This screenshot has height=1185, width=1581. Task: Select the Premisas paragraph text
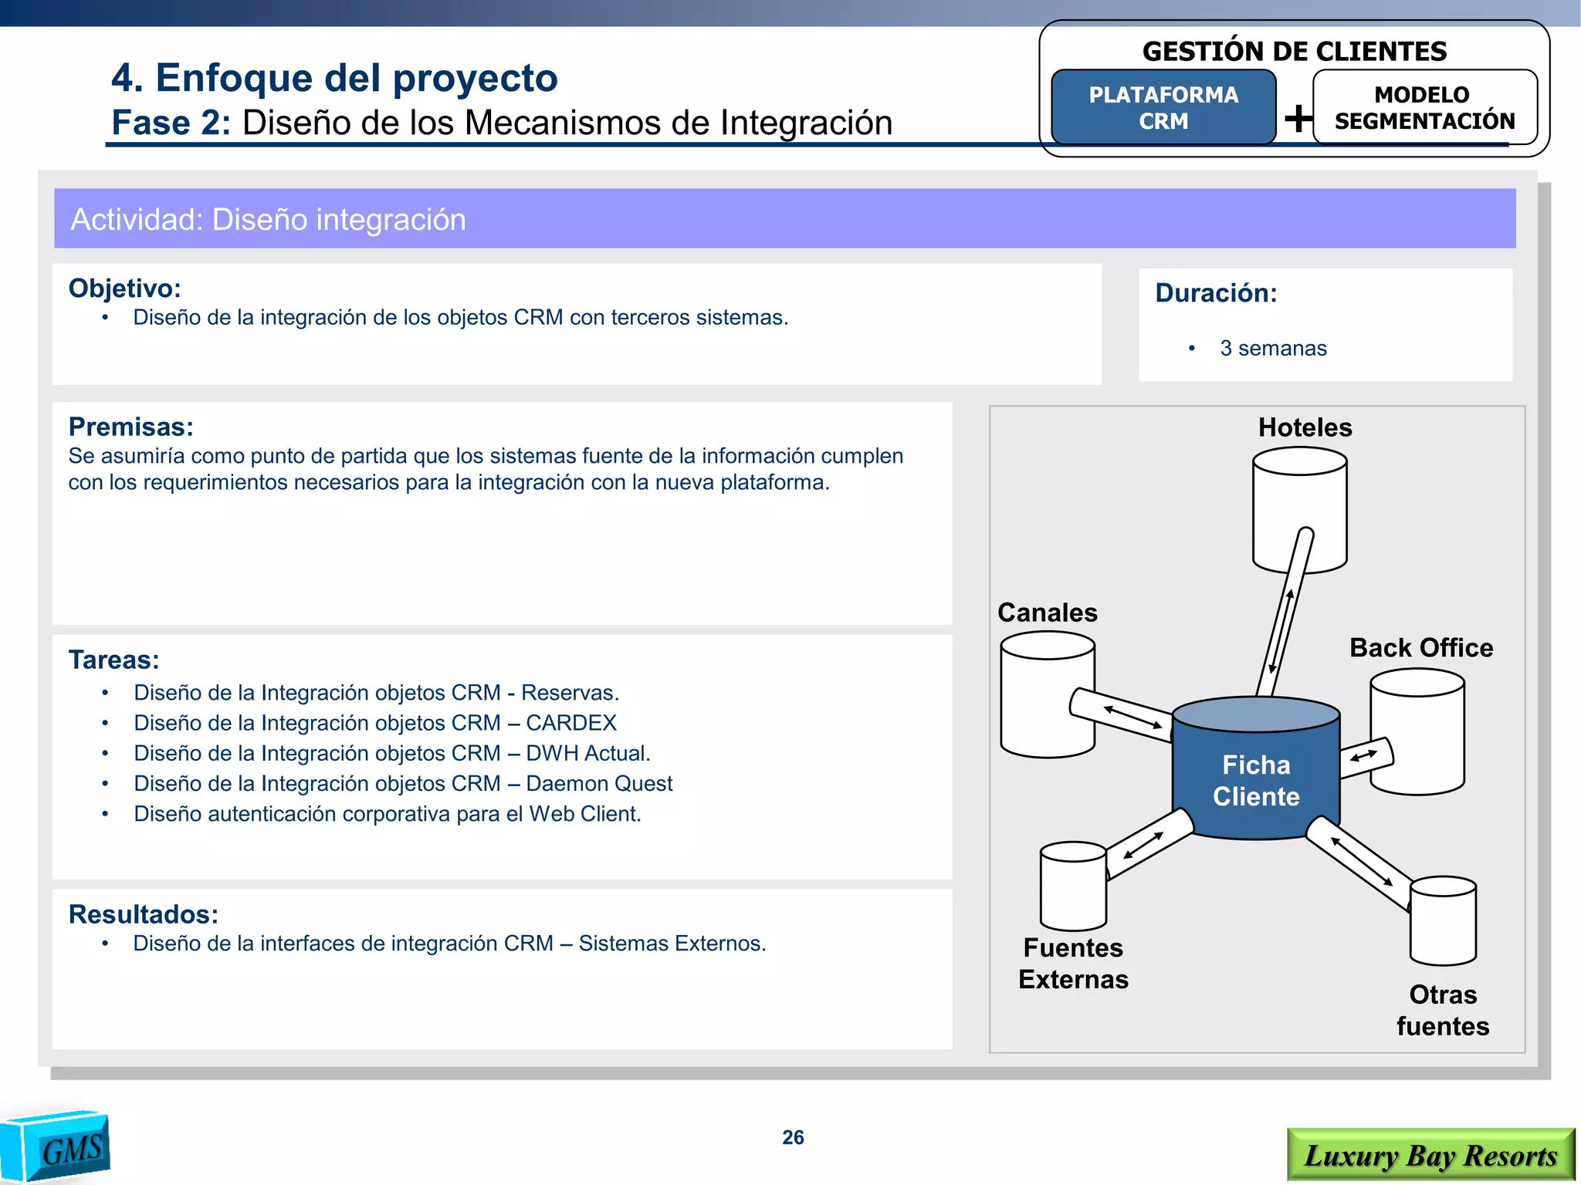(485, 469)
